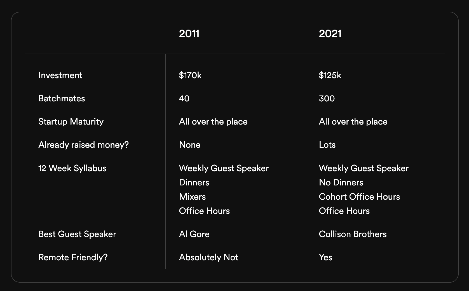Click the 'Al Gore' cell
Image resolution: width=469 pixels, height=291 pixels.
click(194, 234)
